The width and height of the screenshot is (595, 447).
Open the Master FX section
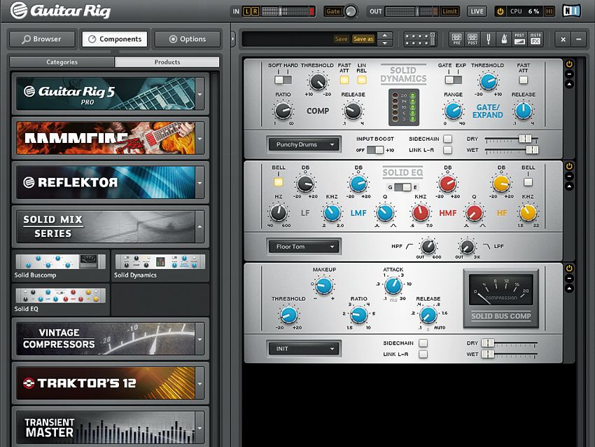pyautogui.click(x=535, y=39)
